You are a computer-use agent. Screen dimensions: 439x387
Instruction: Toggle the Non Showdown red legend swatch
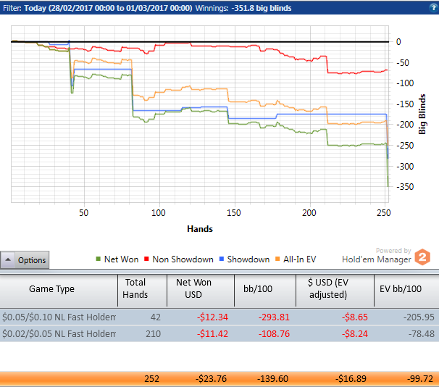(x=146, y=259)
